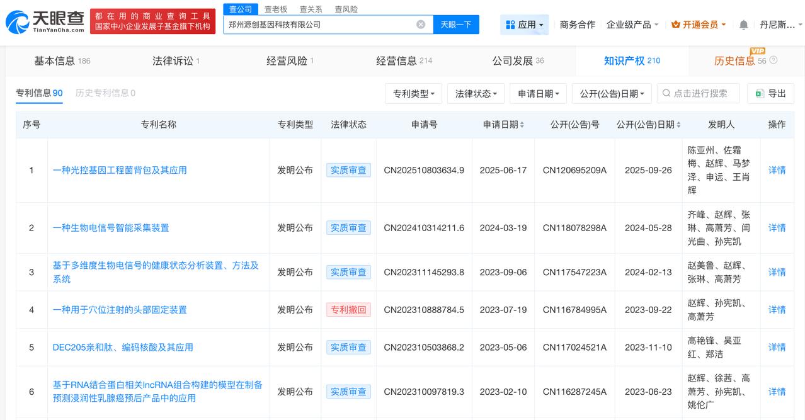Sort by 申请日期 column arrows
The width and height of the screenshot is (805, 420).
[x=522, y=125]
